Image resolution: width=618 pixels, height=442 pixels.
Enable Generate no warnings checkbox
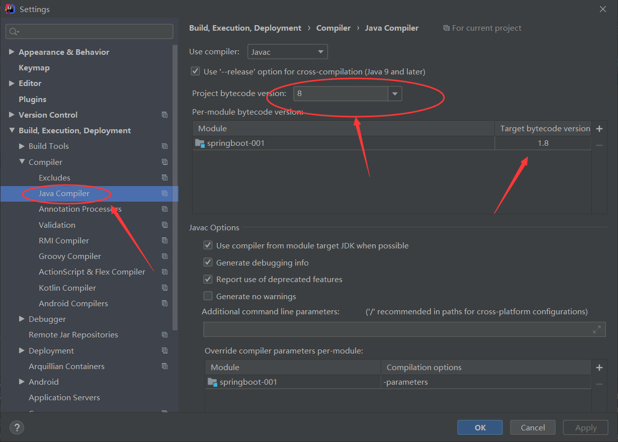point(208,296)
